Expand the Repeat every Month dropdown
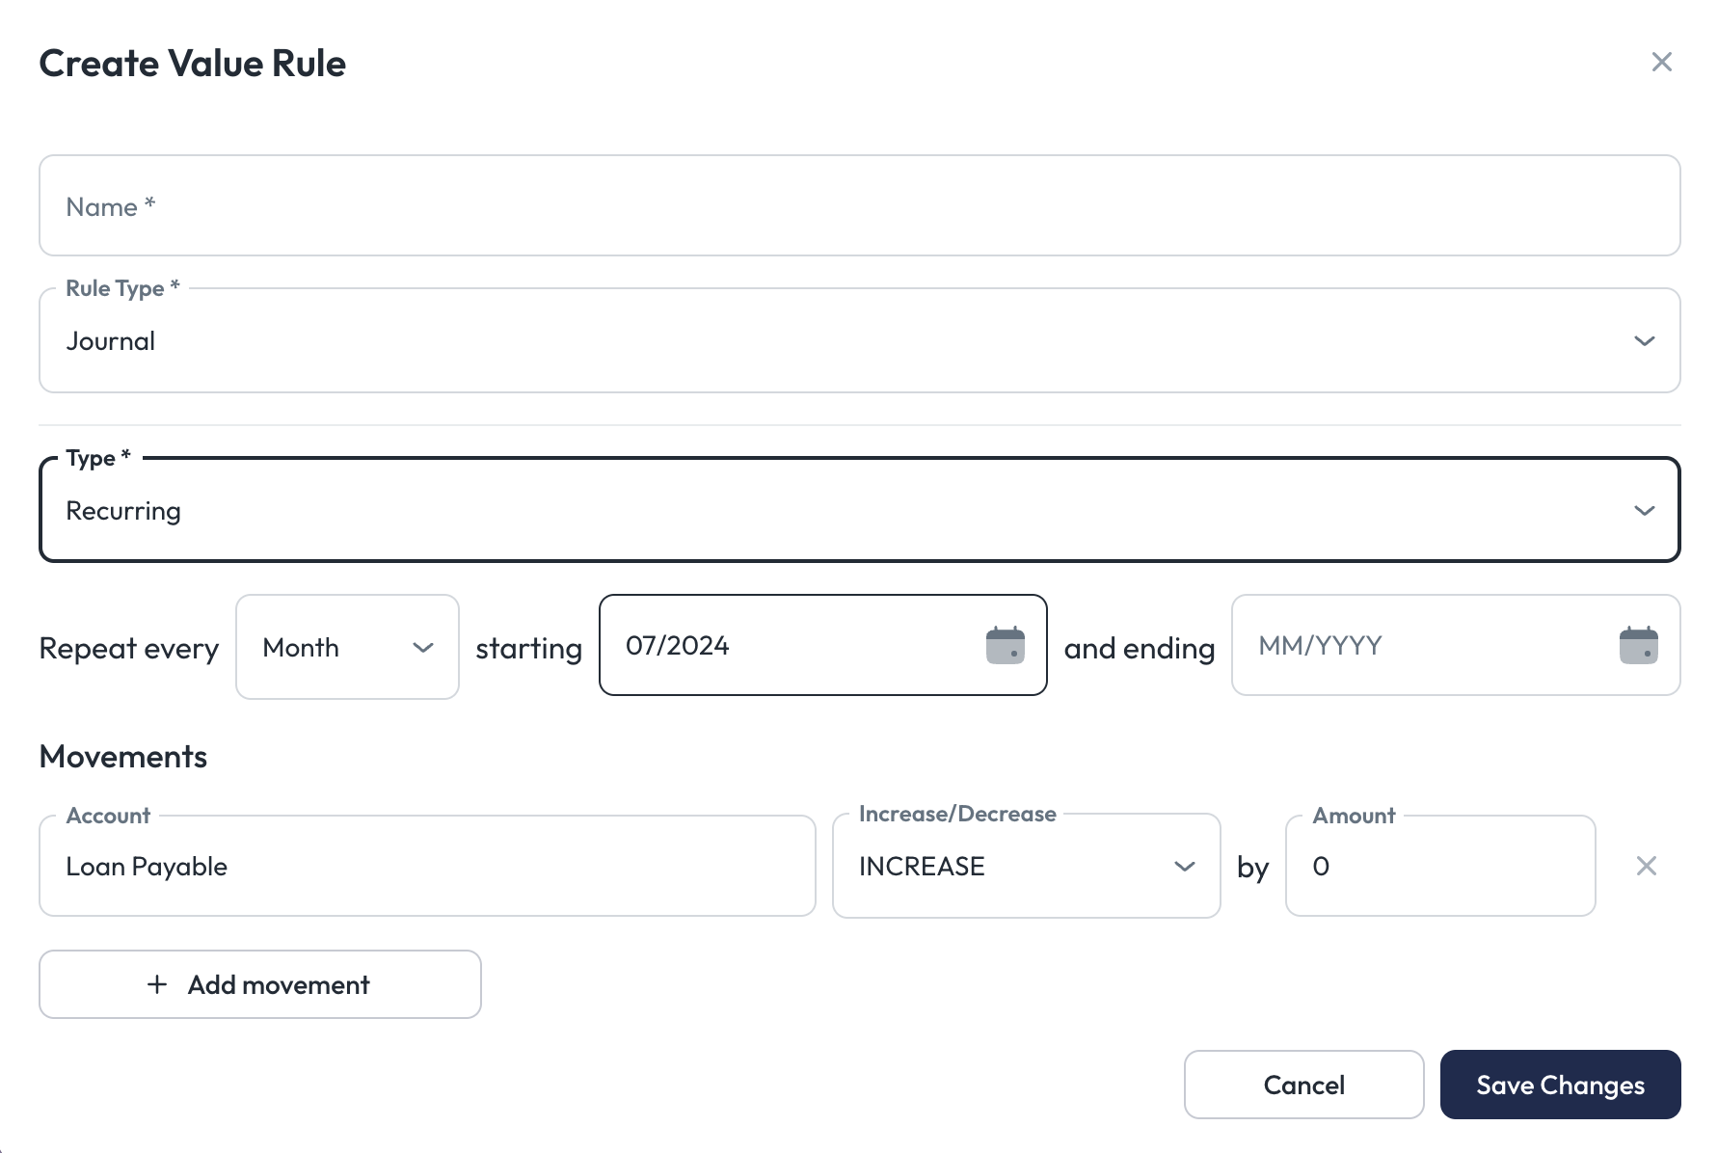This screenshot has height=1153, width=1718. pyautogui.click(x=328, y=647)
